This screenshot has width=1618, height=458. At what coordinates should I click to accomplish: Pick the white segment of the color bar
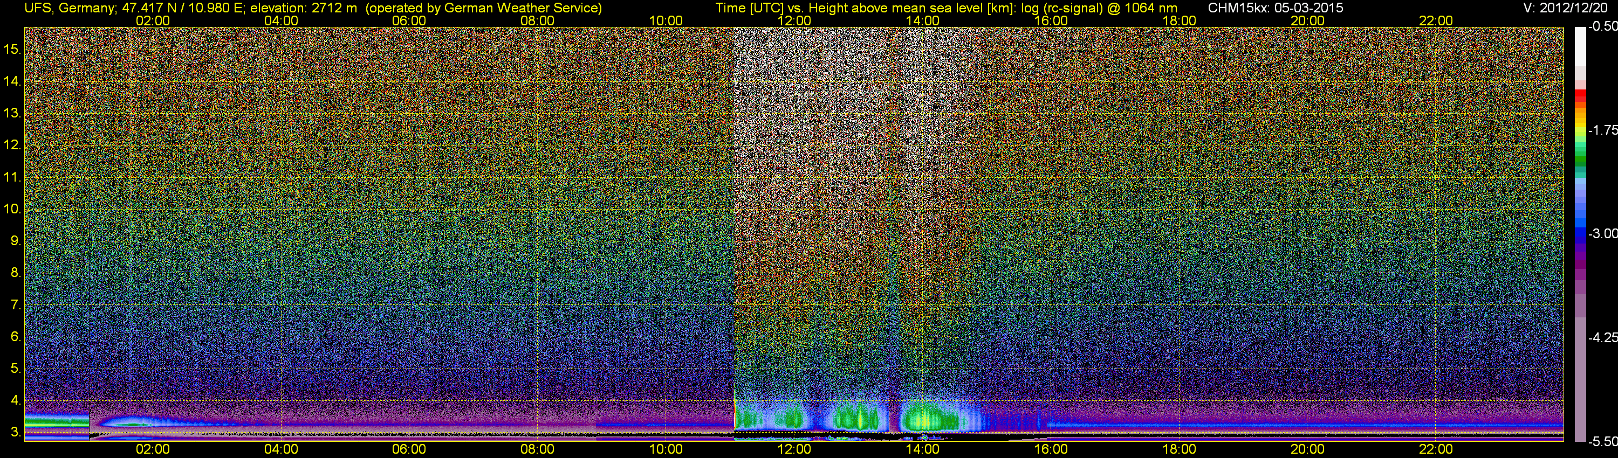tap(1580, 46)
